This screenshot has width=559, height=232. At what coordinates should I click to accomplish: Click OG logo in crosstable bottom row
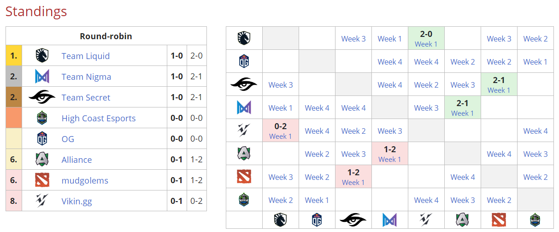[317, 220]
